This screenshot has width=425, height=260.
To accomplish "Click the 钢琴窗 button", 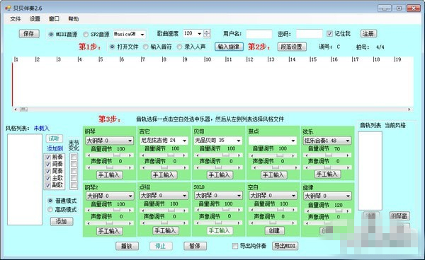I will tap(399, 215).
